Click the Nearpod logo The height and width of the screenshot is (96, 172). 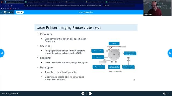tap(9, 12)
